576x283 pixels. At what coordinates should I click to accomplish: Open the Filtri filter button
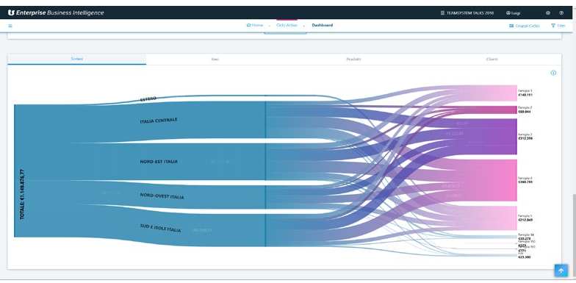pyautogui.click(x=558, y=26)
